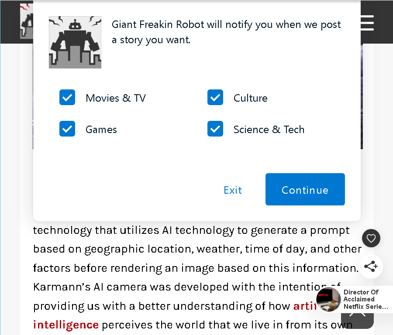Click the robot image in the notification dialog
393x335 pixels.
point(75,42)
